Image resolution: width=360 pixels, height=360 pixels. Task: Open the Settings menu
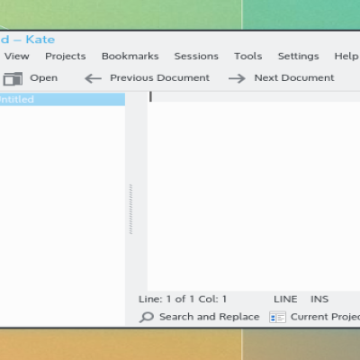(x=299, y=56)
